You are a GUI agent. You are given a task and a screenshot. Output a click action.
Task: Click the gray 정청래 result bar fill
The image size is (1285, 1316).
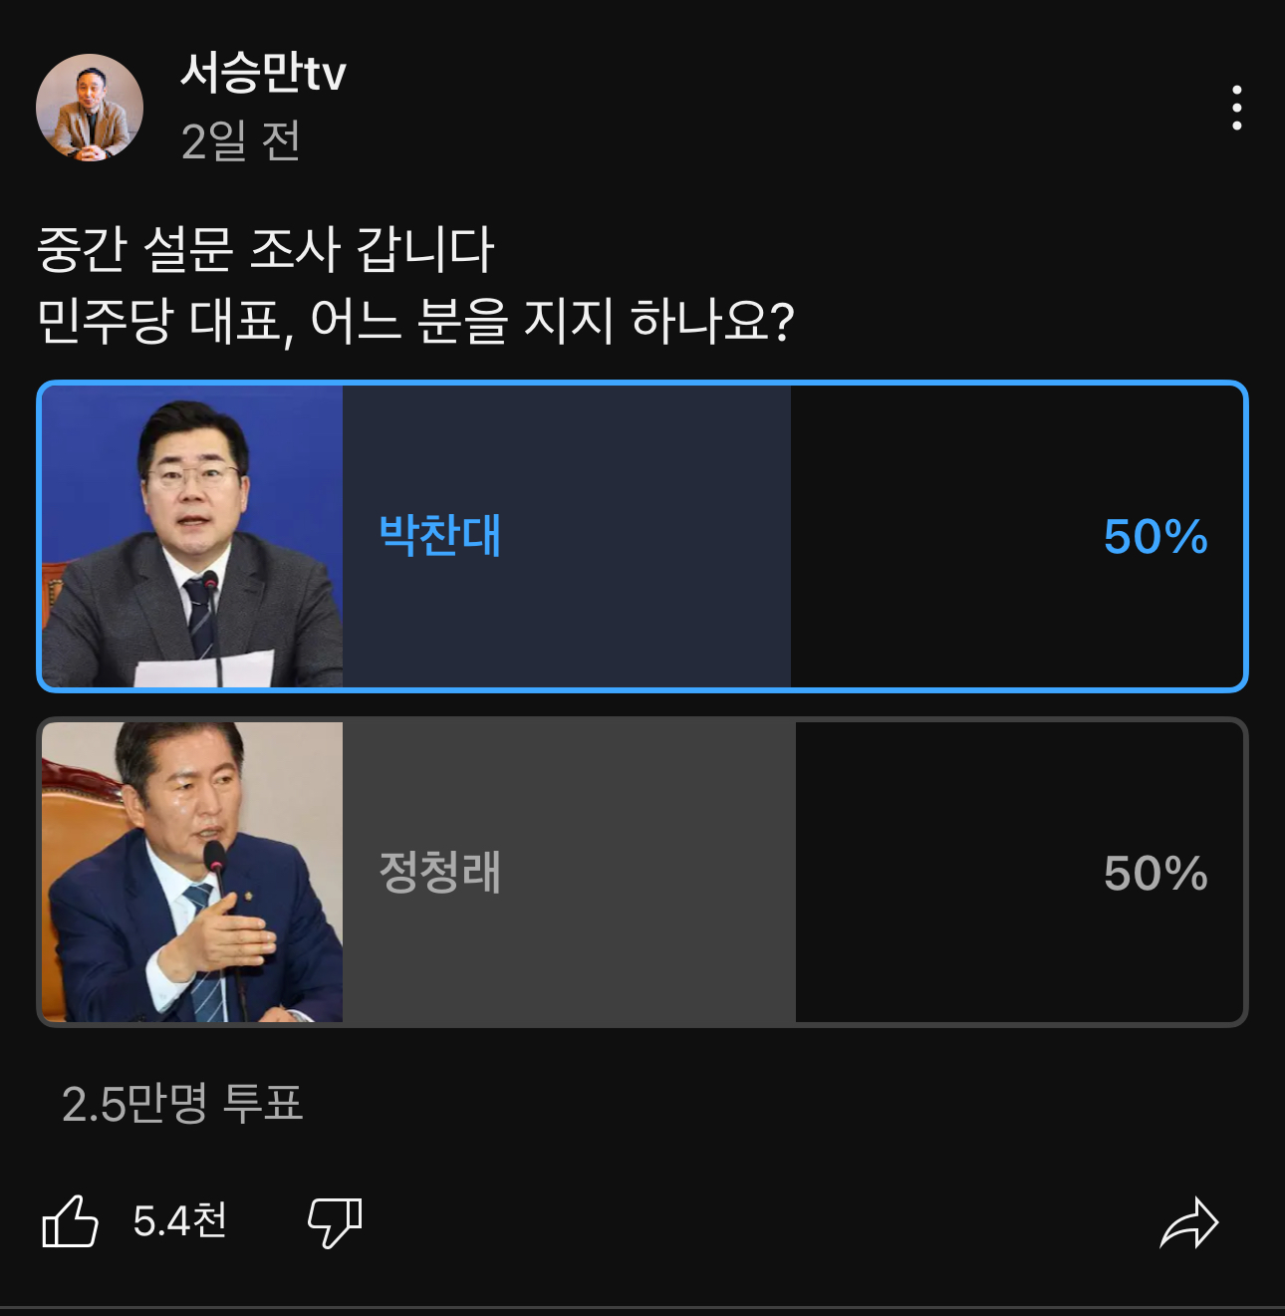pyautogui.click(x=647, y=956)
